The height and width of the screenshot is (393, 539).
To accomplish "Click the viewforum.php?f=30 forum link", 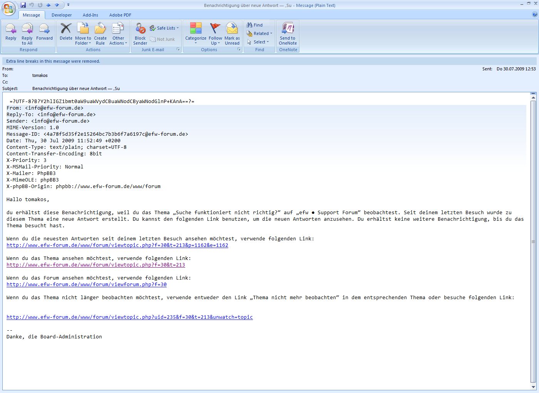I will [x=86, y=285].
